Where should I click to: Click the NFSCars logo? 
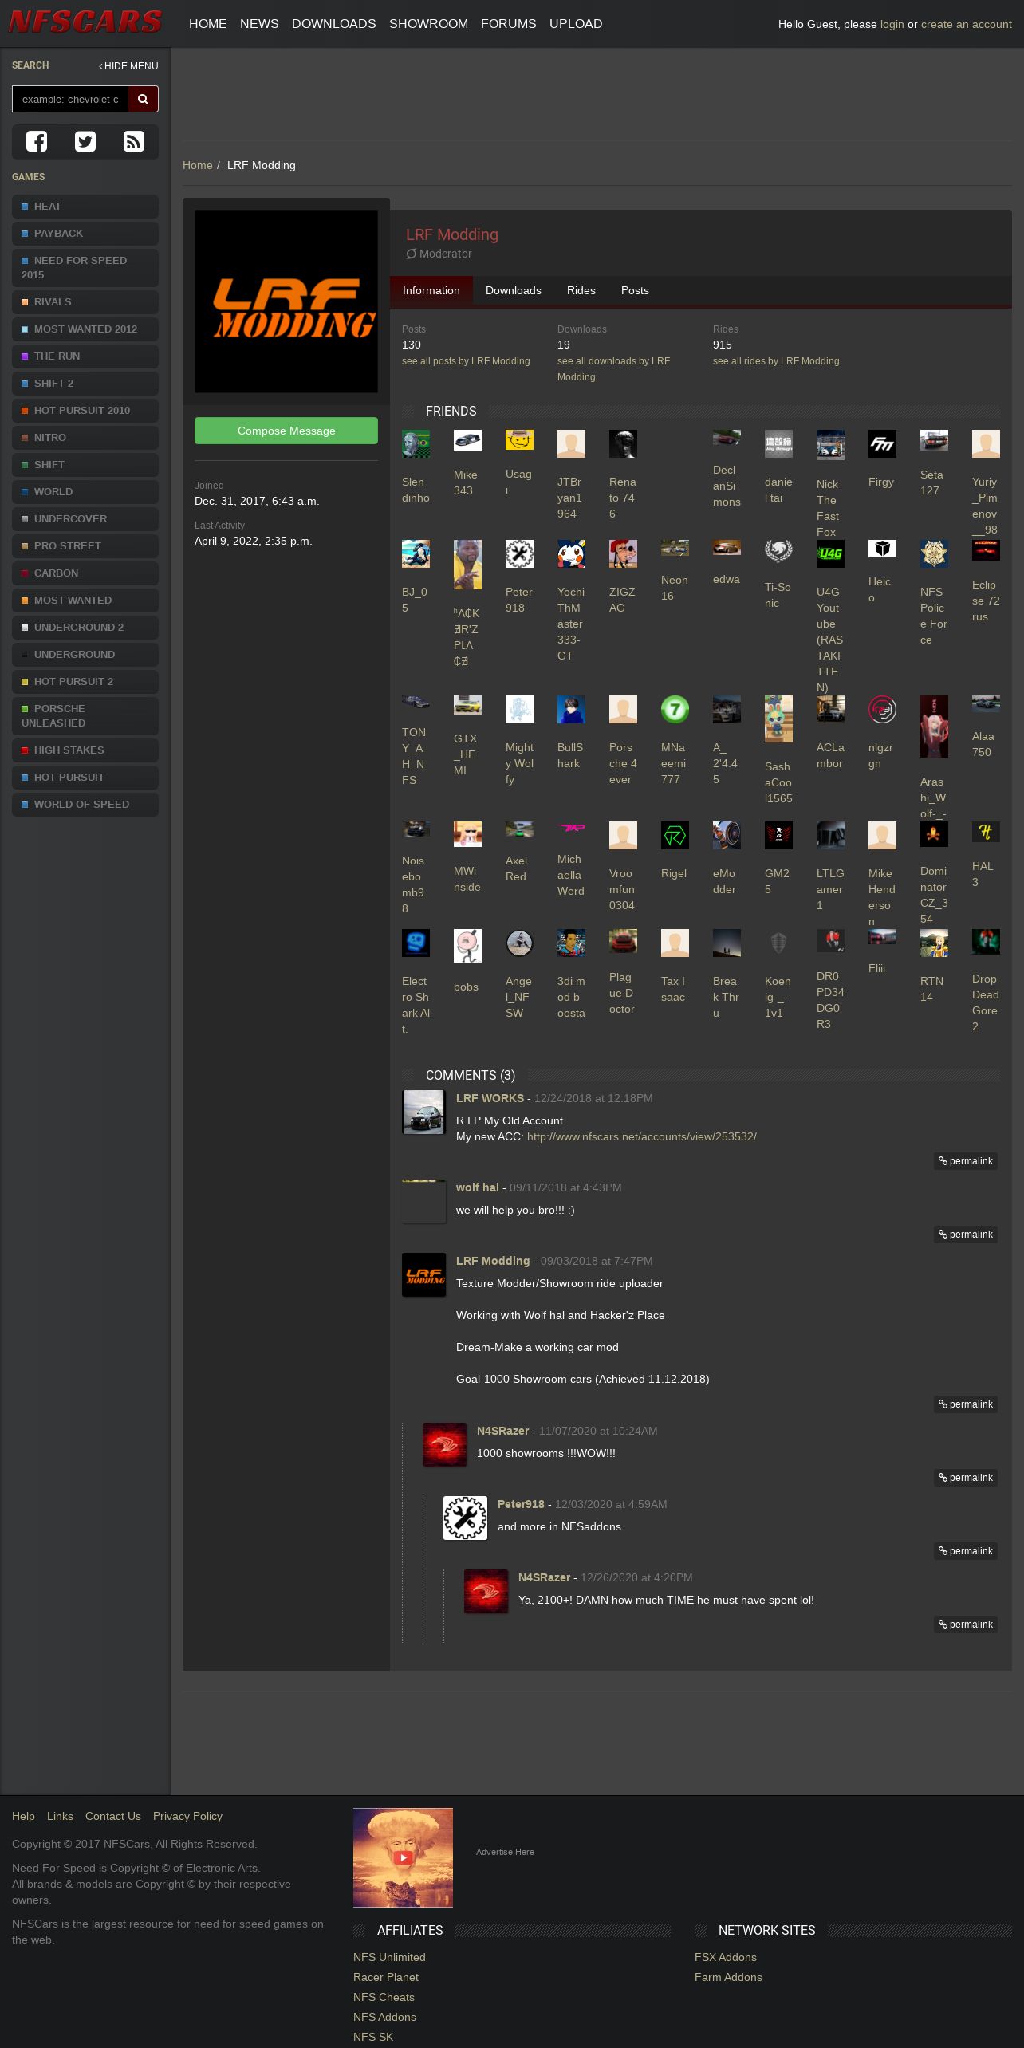[85, 22]
